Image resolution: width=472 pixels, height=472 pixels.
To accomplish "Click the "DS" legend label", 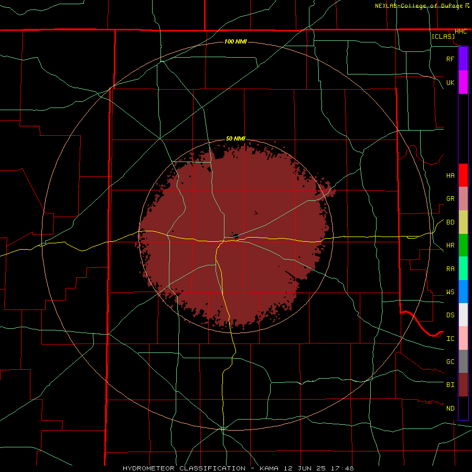I will [450, 315].
